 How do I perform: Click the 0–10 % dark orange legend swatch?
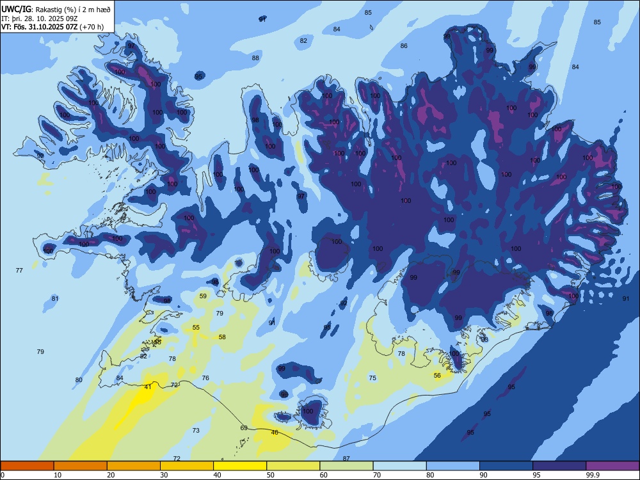pyautogui.click(x=27, y=466)
